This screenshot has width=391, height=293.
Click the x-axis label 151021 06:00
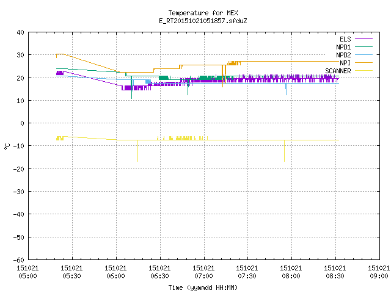(115, 272)
